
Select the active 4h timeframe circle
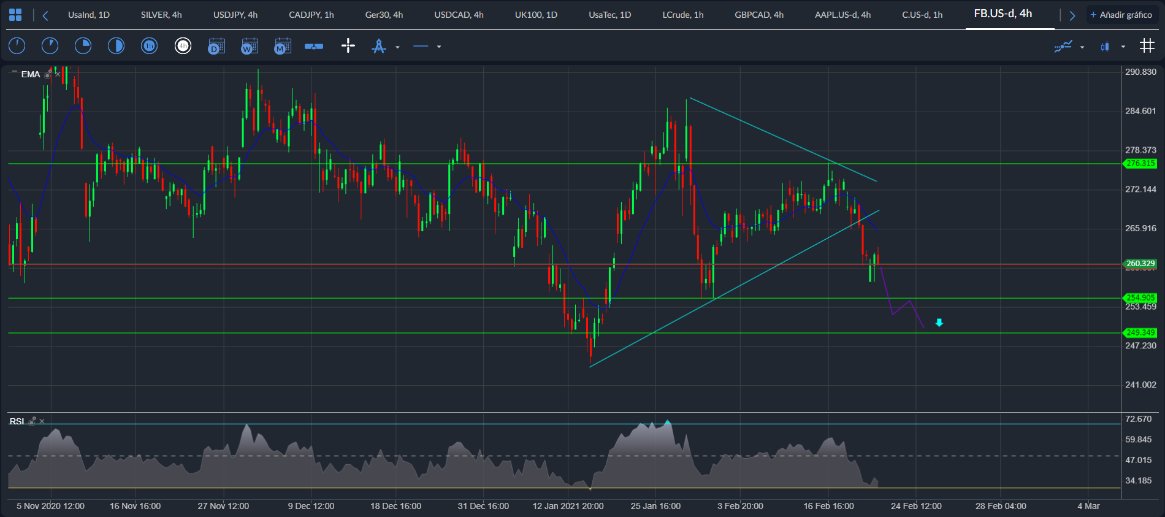[183, 46]
